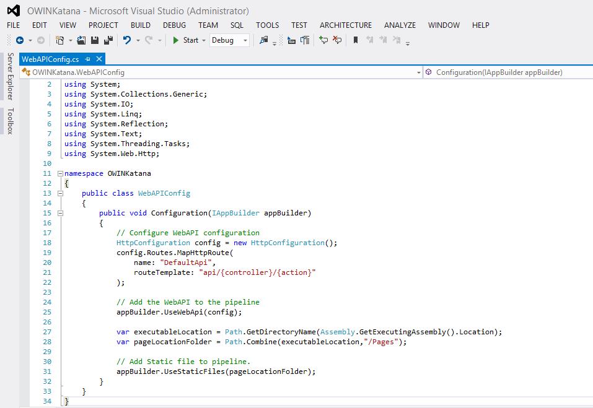
Task: Save the current file with Save icon
Action: 95,40
